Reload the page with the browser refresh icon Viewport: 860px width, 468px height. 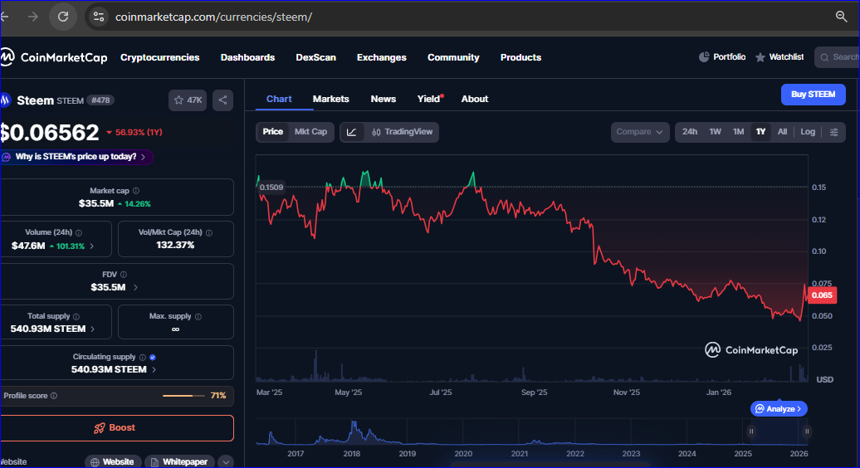pyautogui.click(x=63, y=17)
